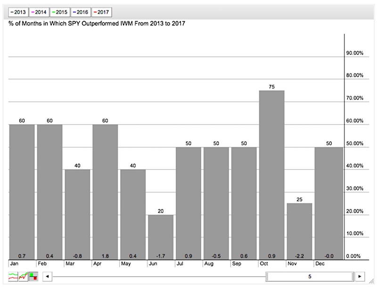Click the value 60 above the Feb bar

(x=49, y=121)
